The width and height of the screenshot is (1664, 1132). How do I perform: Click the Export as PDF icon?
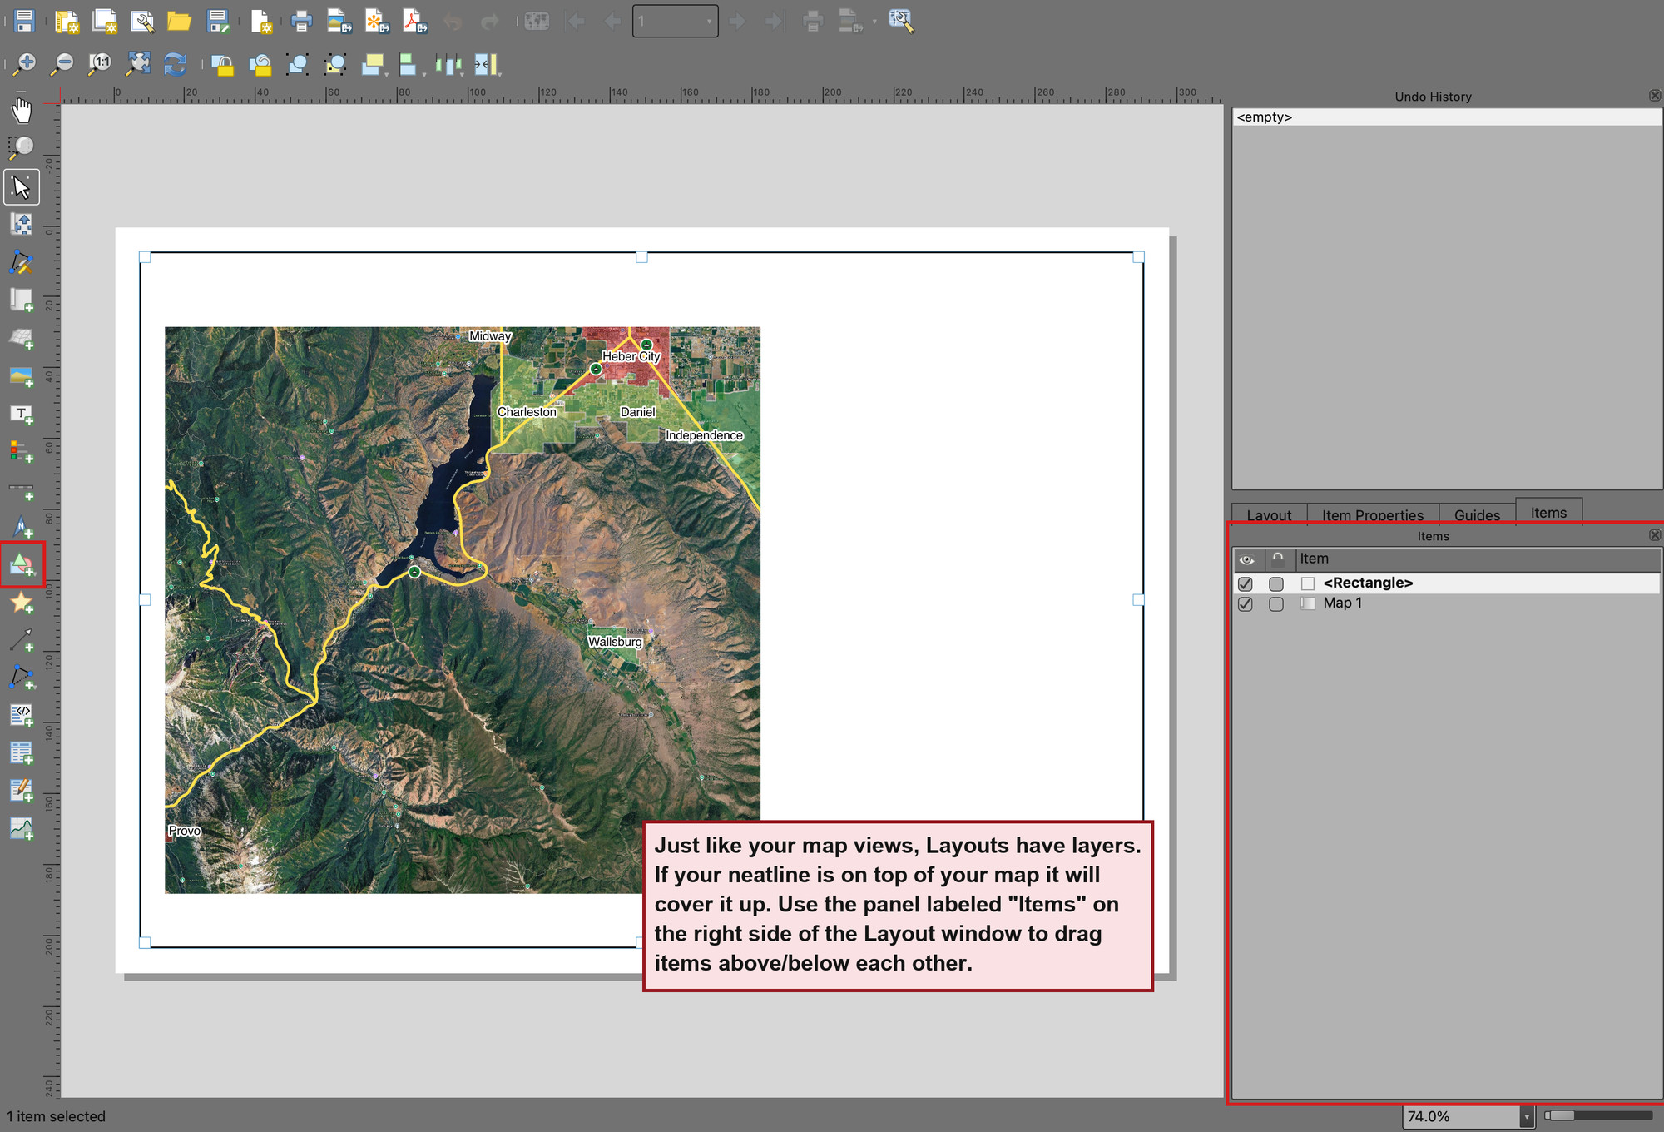pos(414,21)
